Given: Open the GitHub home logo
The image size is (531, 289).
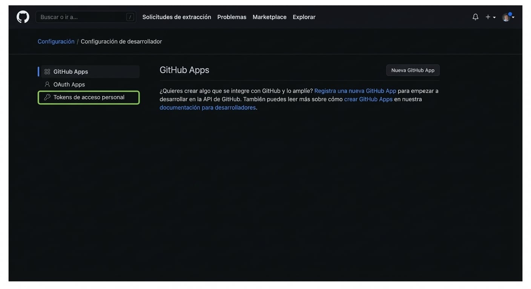Looking at the screenshot, I should point(23,17).
